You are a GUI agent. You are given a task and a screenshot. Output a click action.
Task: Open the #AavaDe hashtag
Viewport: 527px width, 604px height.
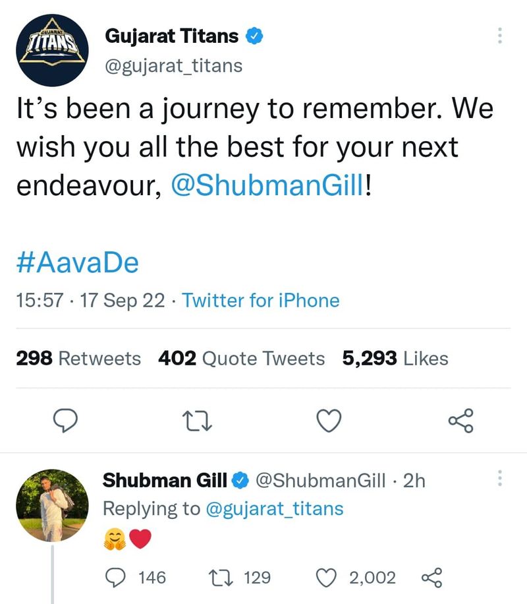[76, 263]
